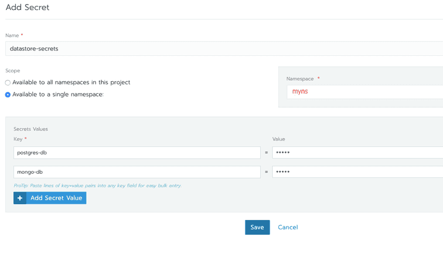The width and height of the screenshot is (443, 254).
Task: Click the Scope label
Action: click(13, 71)
